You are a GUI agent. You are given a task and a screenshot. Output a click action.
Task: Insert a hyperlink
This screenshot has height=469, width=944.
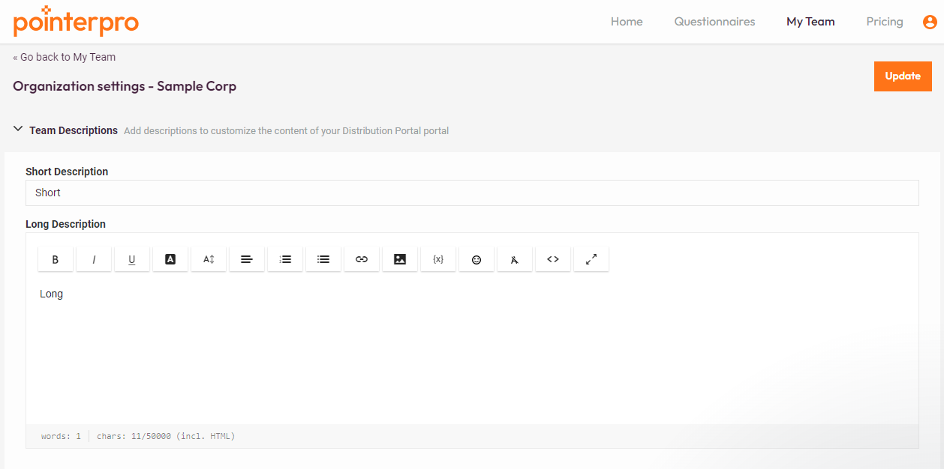tap(361, 258)
